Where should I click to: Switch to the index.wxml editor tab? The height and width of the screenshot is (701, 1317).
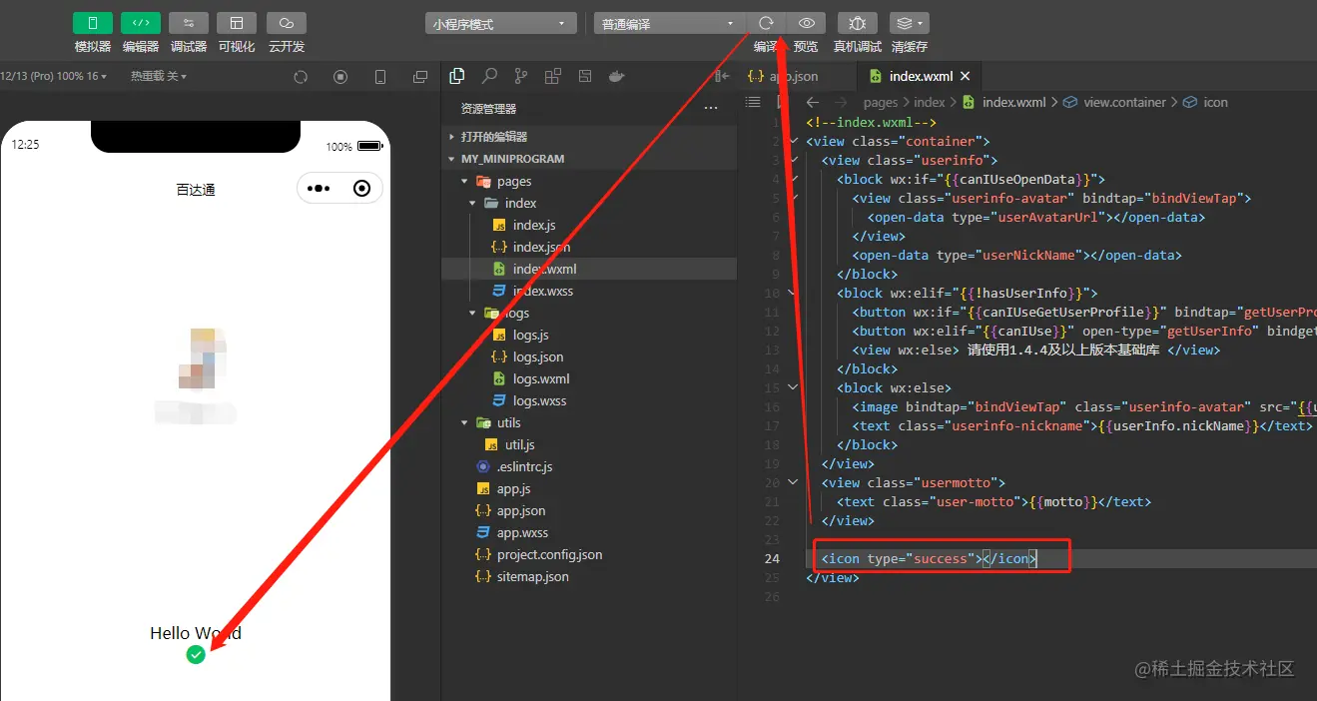920,76
